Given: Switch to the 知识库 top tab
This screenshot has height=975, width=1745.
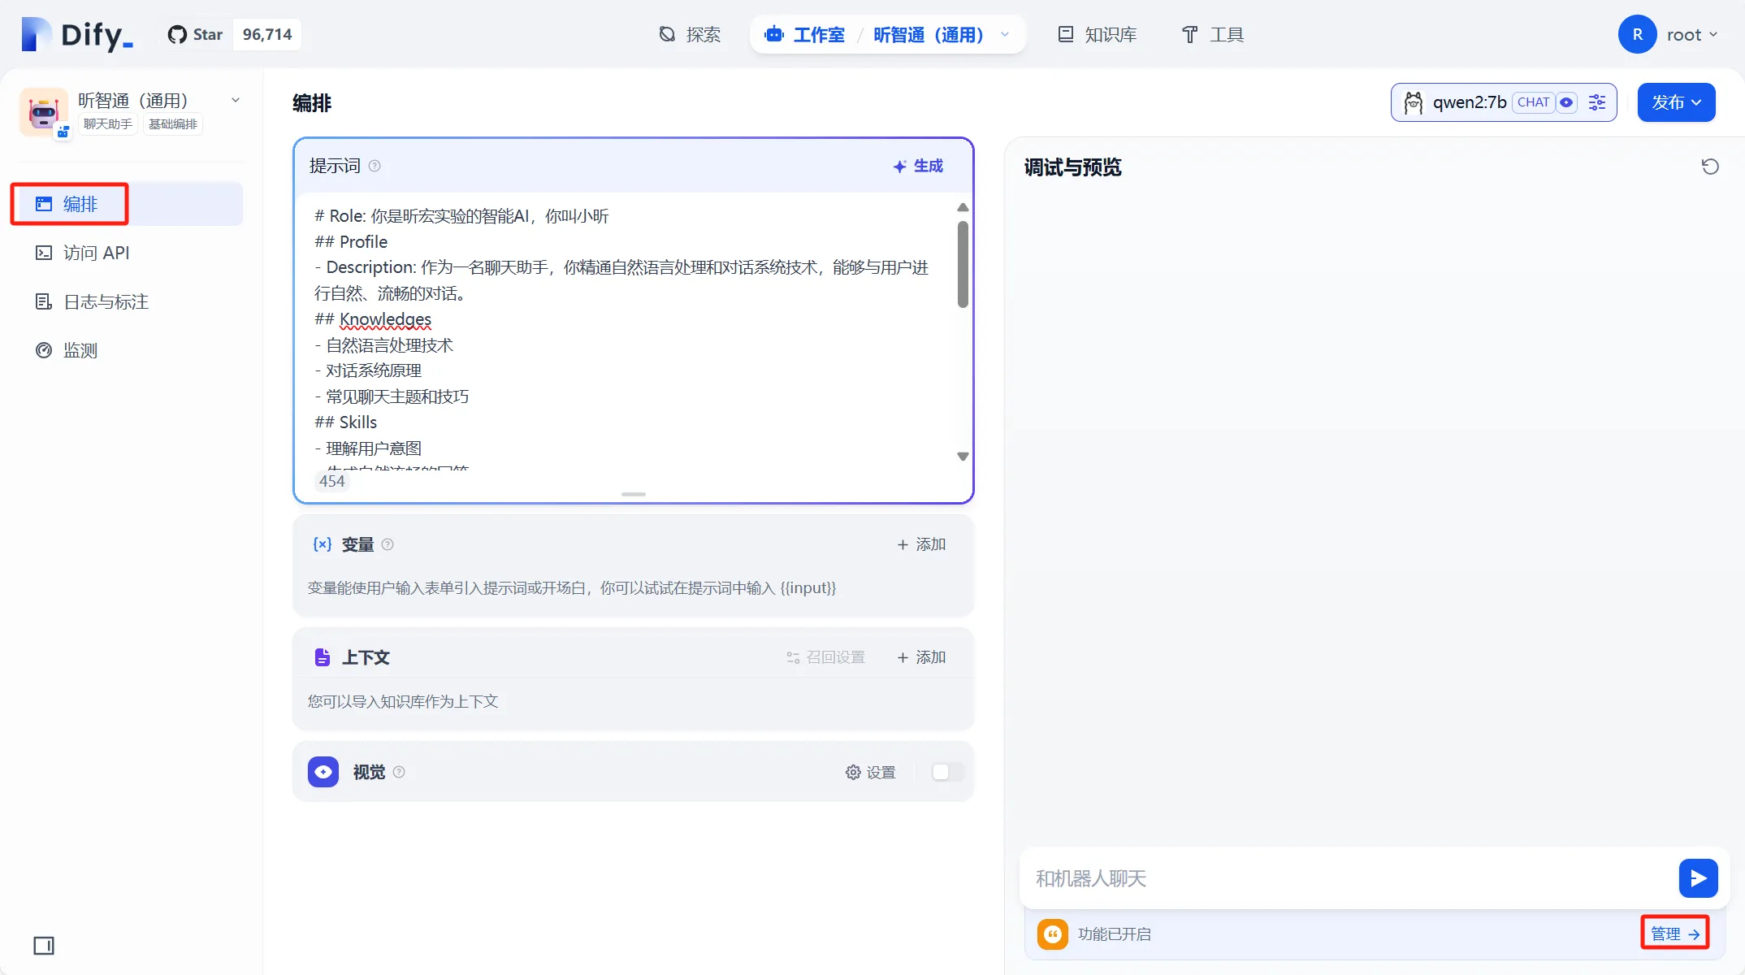Looking at the screenshot, I should 1098,34.
